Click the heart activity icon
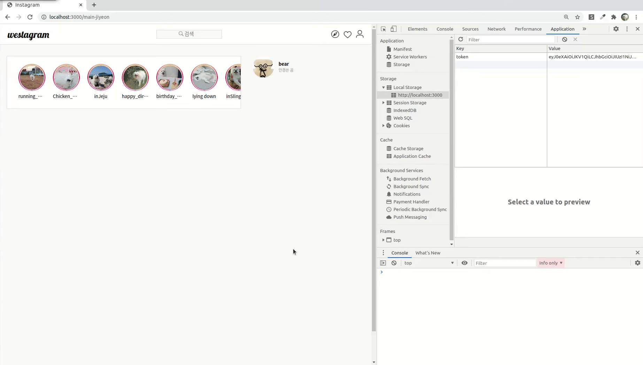The width and height of the screenshot is (643, 365). (x=347, y=34)
